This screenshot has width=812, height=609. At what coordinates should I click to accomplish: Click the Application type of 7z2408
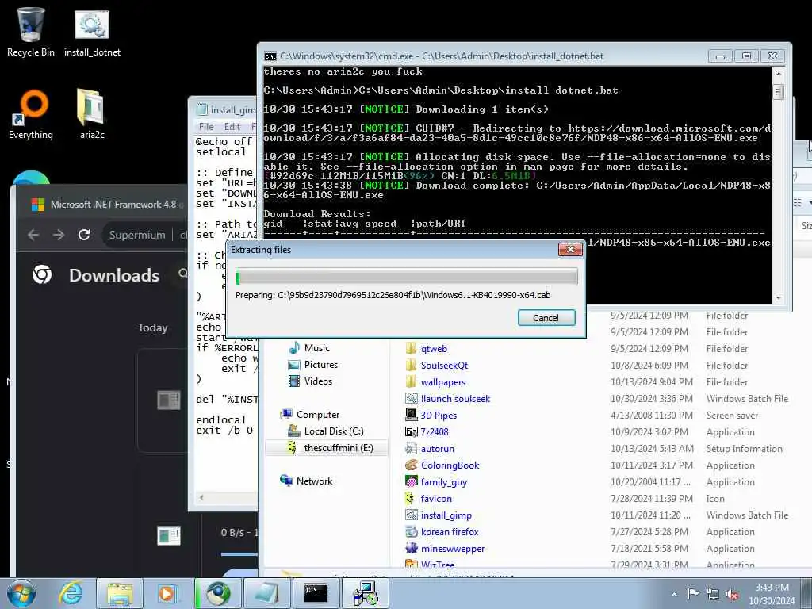(730, 432)
